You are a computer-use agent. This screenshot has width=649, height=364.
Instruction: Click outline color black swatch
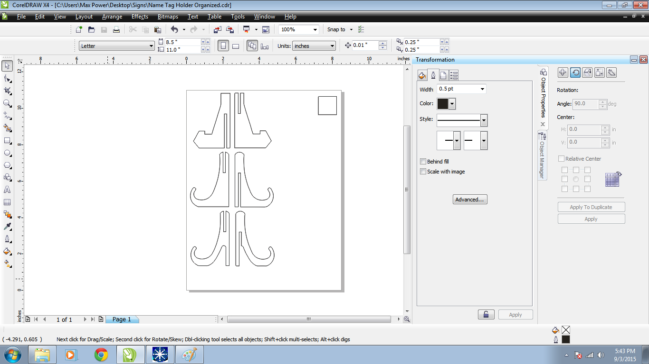tap(442, 104)
